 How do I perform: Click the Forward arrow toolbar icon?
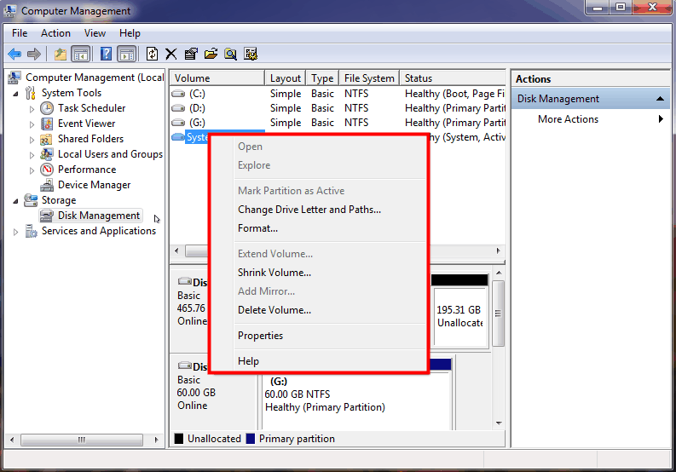34,54
